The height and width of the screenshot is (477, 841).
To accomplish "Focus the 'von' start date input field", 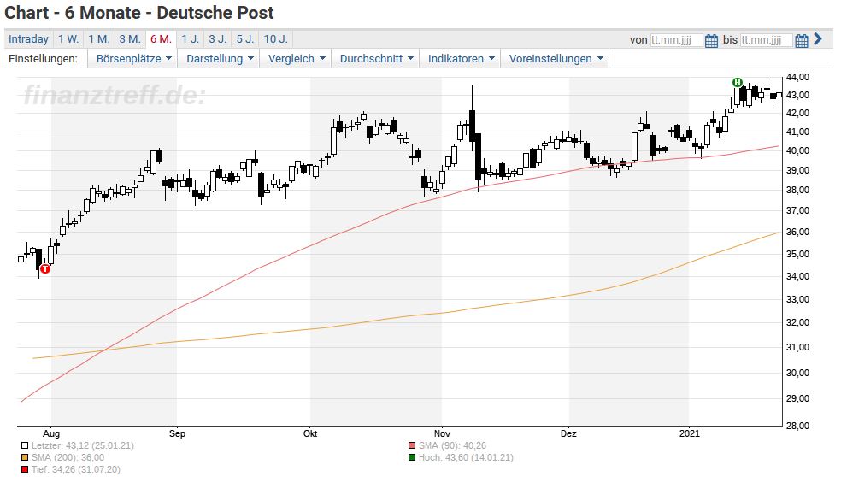I will click(676, 40).
